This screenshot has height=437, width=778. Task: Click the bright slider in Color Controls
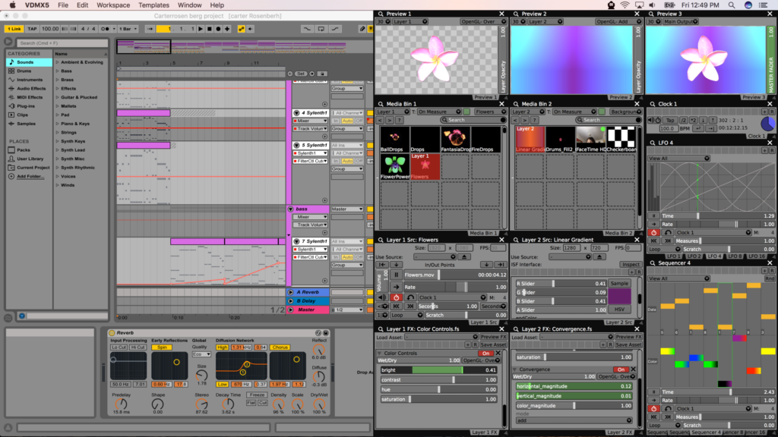click(x=440, y=369)
